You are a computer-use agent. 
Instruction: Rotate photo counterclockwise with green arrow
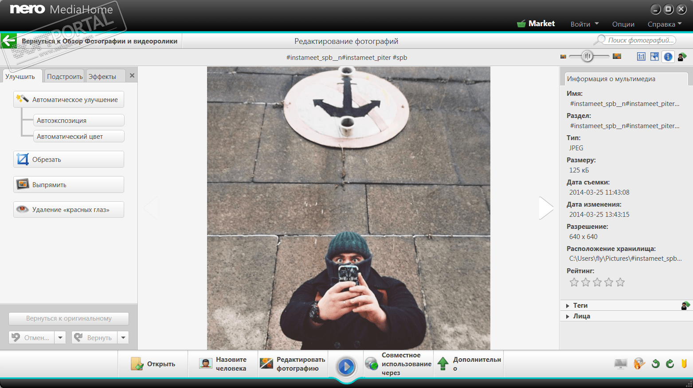(656, 364)
